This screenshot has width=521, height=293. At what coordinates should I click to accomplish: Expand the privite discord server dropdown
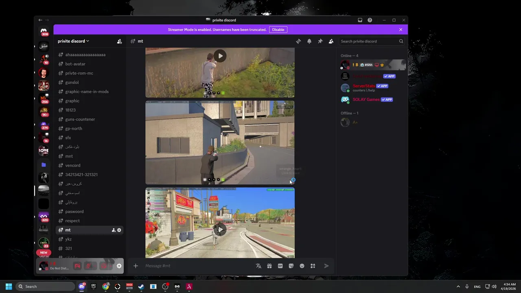tap(73, 41)
